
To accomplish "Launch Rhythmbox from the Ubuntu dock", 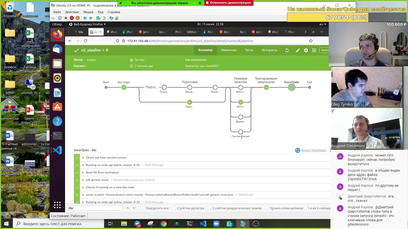I will pyautogui.click(x=57, y=78).
